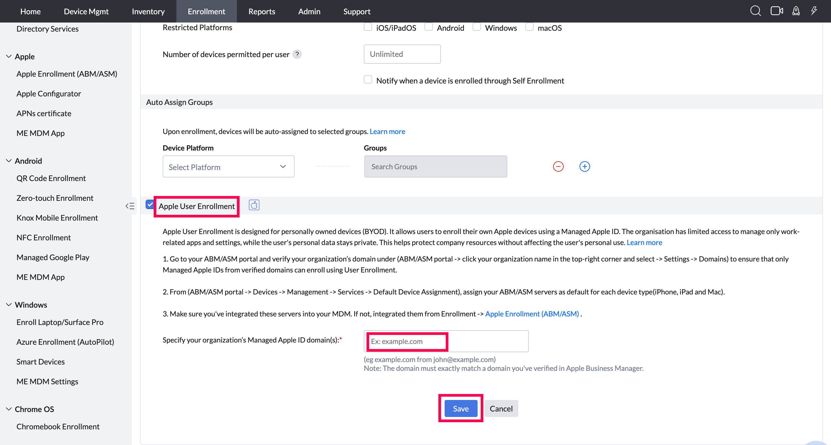
Task: Click help icon for devices permitted per user
Action: [x=297, y=54]
